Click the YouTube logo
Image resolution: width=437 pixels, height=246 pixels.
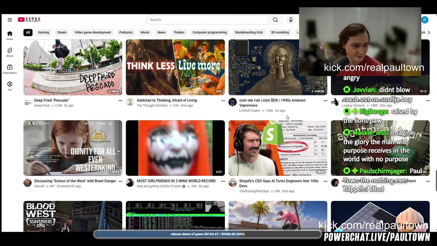[29, 19]
